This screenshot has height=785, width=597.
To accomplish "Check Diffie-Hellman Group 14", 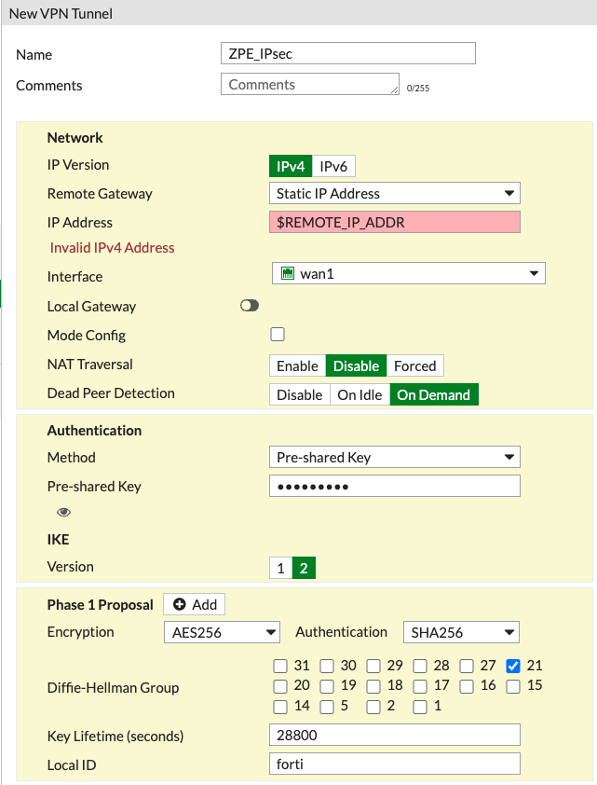I will click(280, 706).
